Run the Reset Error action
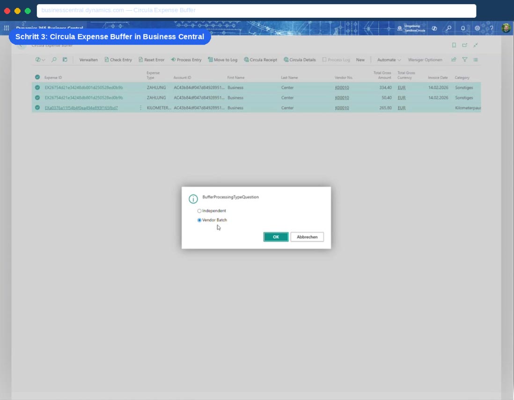Screen dimensions: 514x400 (x=151, y=59)
